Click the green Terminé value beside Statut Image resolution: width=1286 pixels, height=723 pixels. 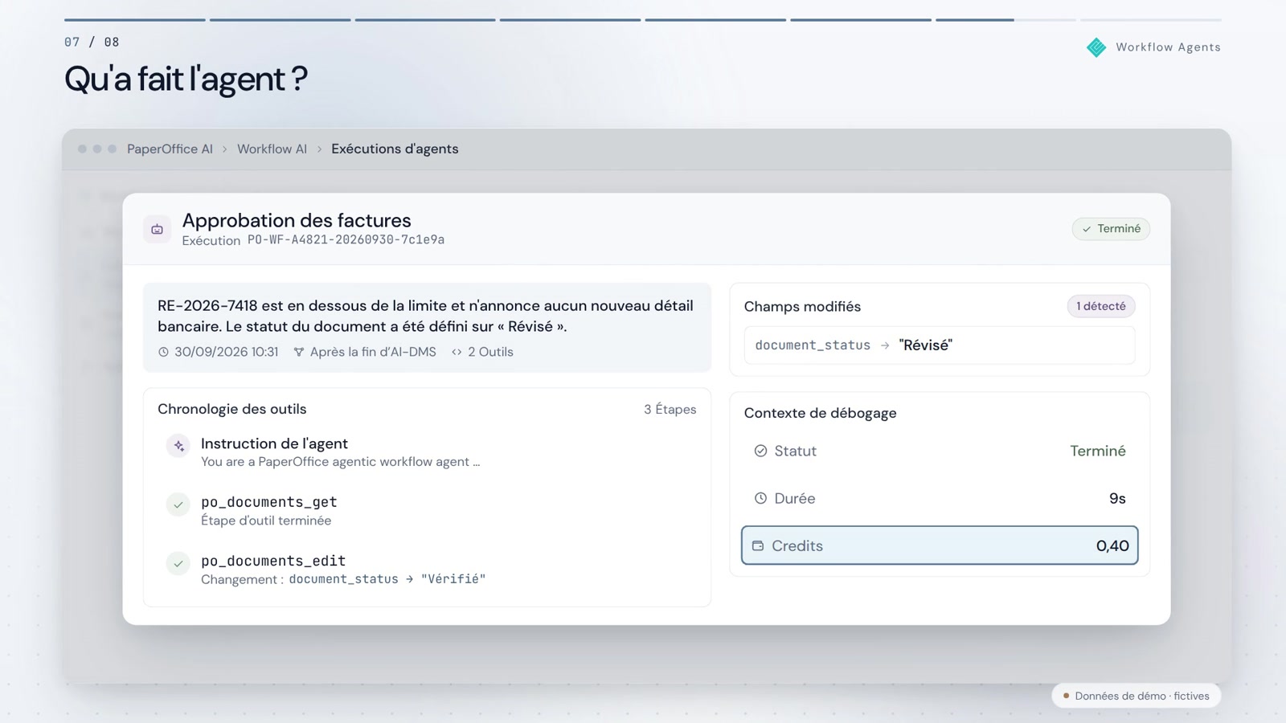(1098, 451)
